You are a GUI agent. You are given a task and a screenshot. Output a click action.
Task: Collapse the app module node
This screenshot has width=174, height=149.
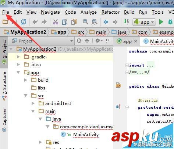pyautogui.click(x=18, y=72)
